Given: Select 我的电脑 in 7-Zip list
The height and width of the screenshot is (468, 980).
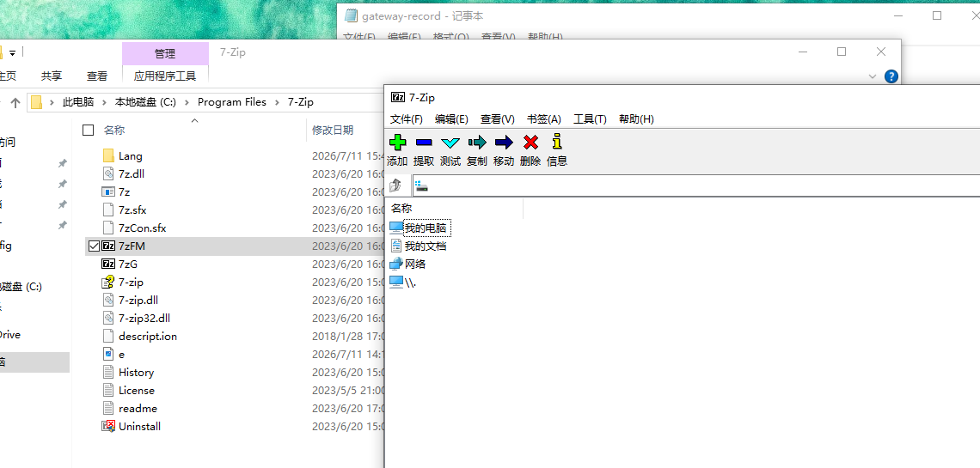Looking at the screenshot, I should [419, 228].
